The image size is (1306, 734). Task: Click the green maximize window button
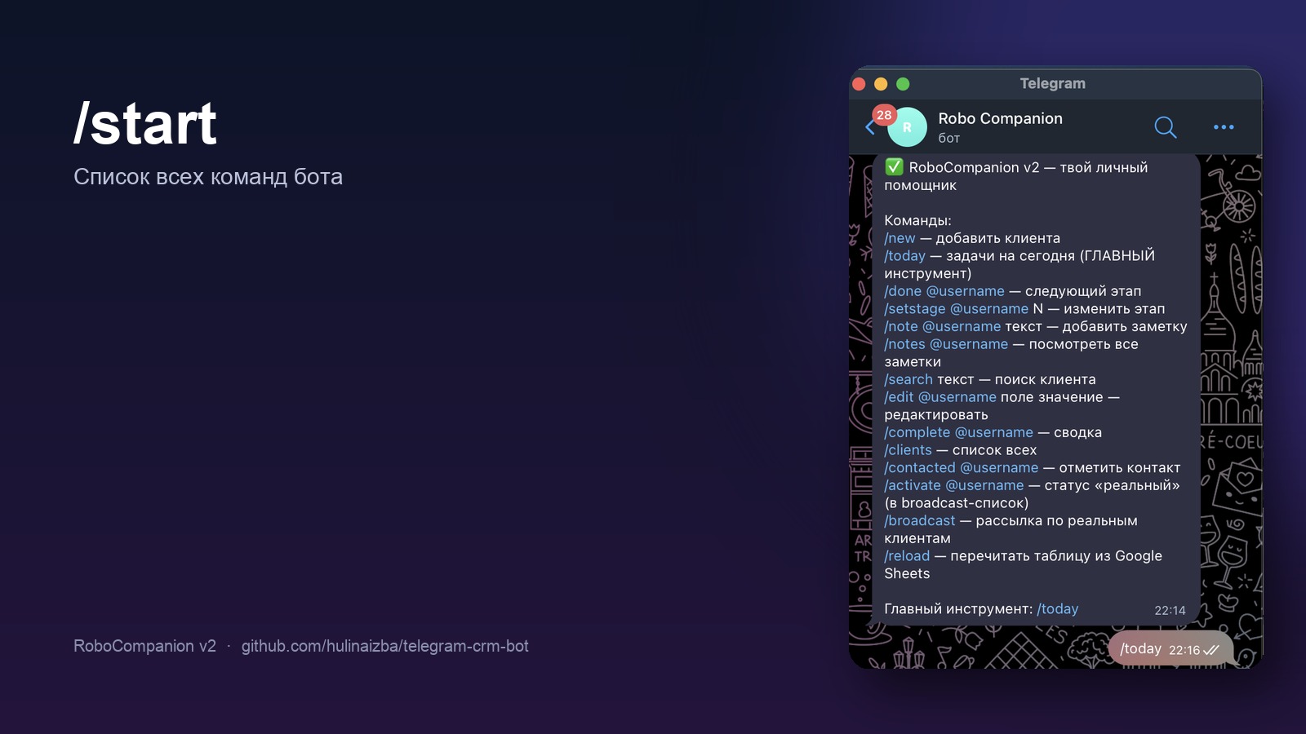click(x=903, y=84)
